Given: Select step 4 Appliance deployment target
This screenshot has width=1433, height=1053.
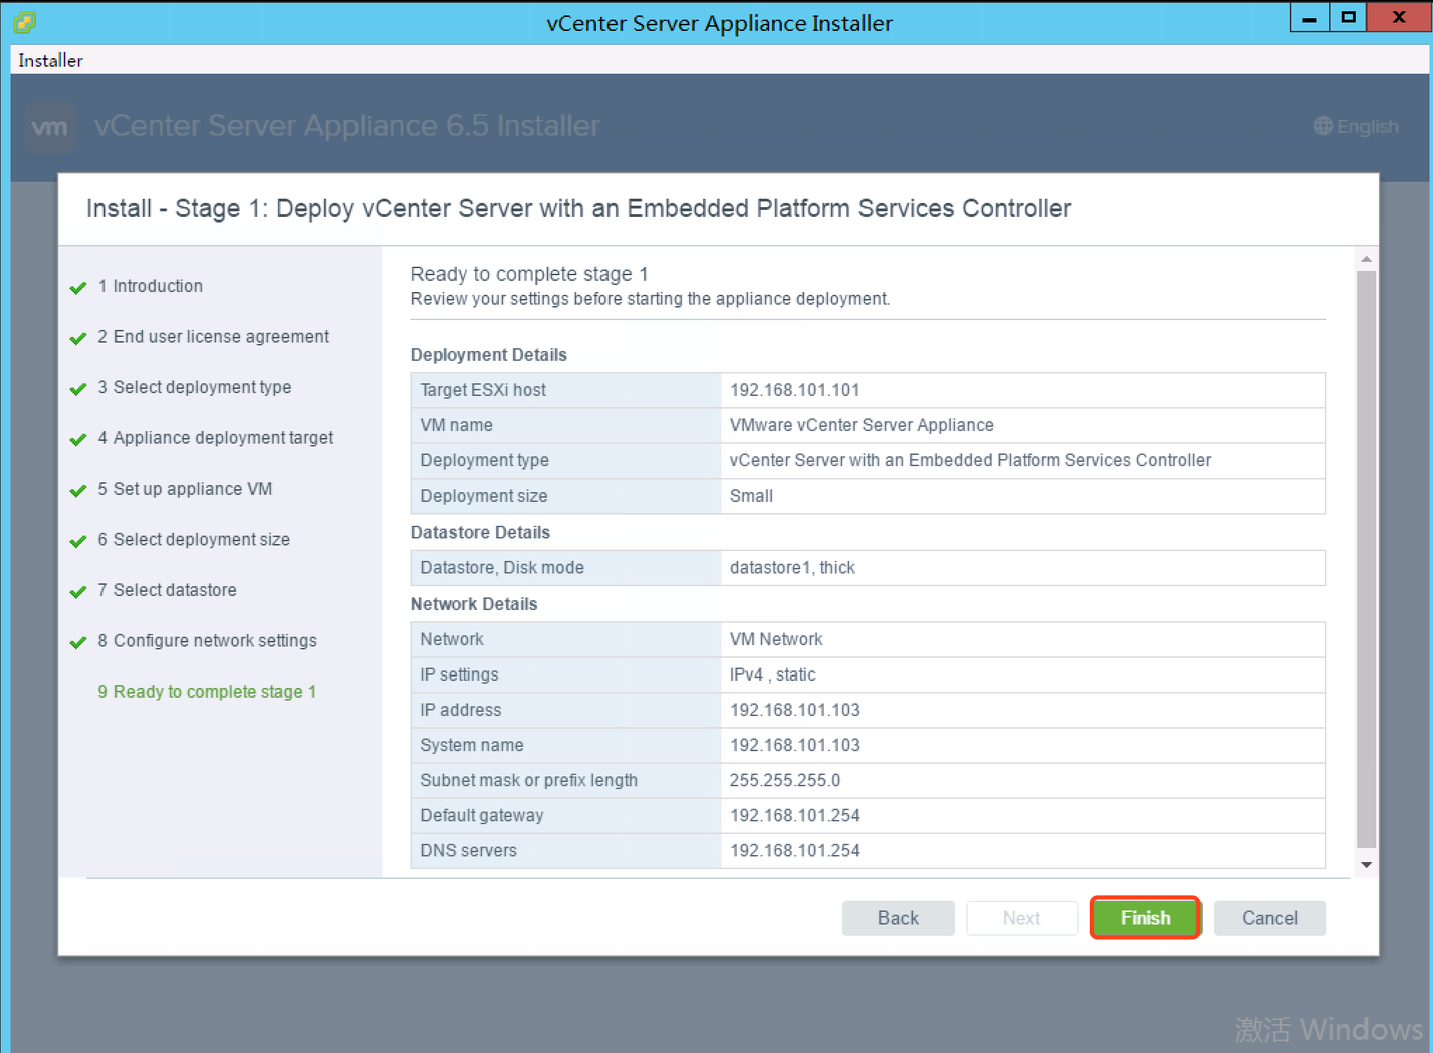Looking at the screenshot, I should pos(215,437).
